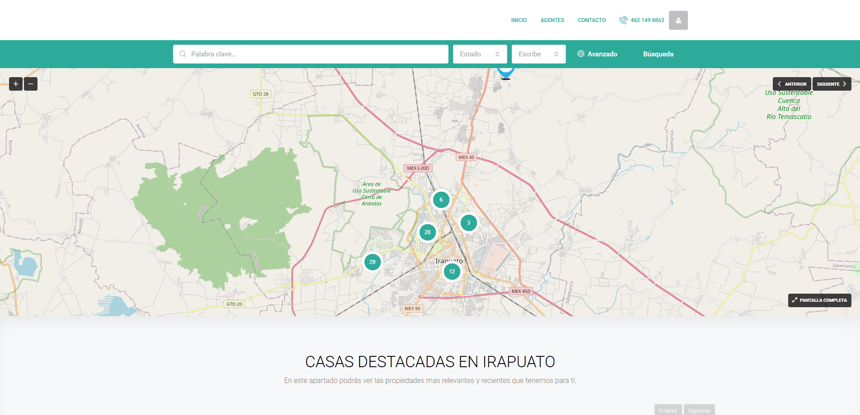Focus the Palabra clave search field
860x415 pixels.
click(x=311, y=54)
